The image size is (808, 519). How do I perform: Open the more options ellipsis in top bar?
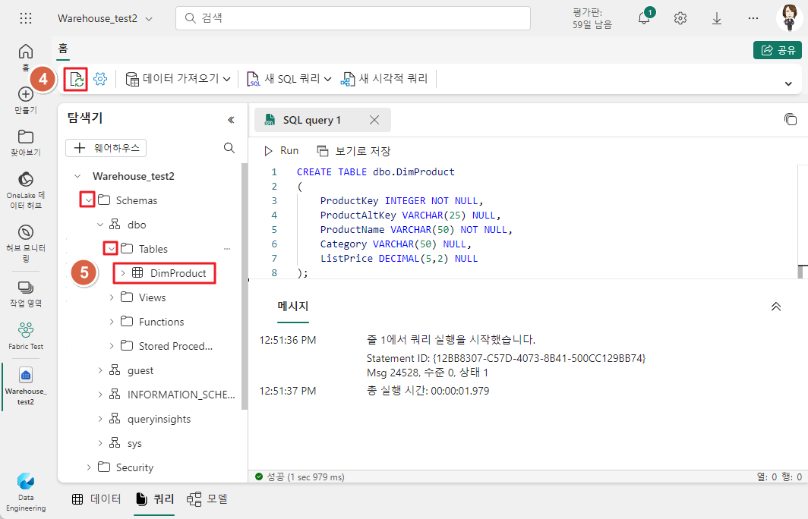point(753,18)
